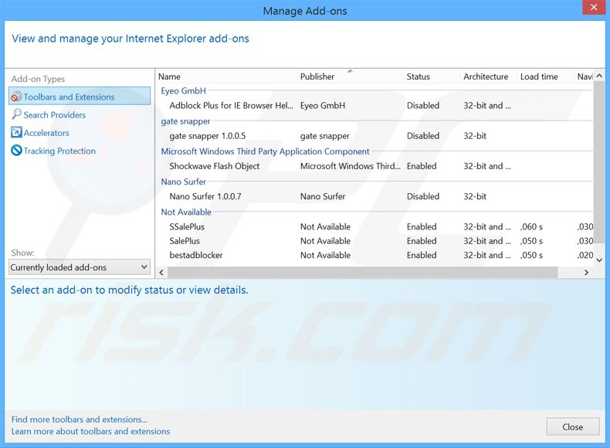Click the Not Available group header

(186, 212)
